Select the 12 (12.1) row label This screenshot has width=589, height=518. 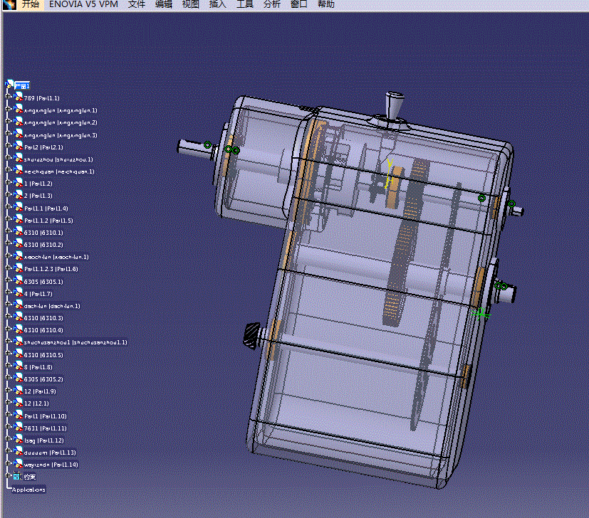(36, 403)
